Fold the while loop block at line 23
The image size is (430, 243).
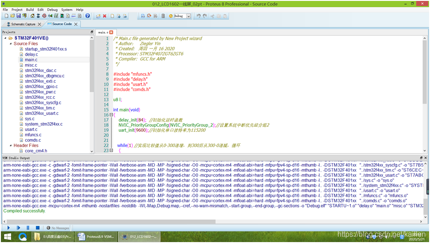pyautogui.click(x=111, y=150)
